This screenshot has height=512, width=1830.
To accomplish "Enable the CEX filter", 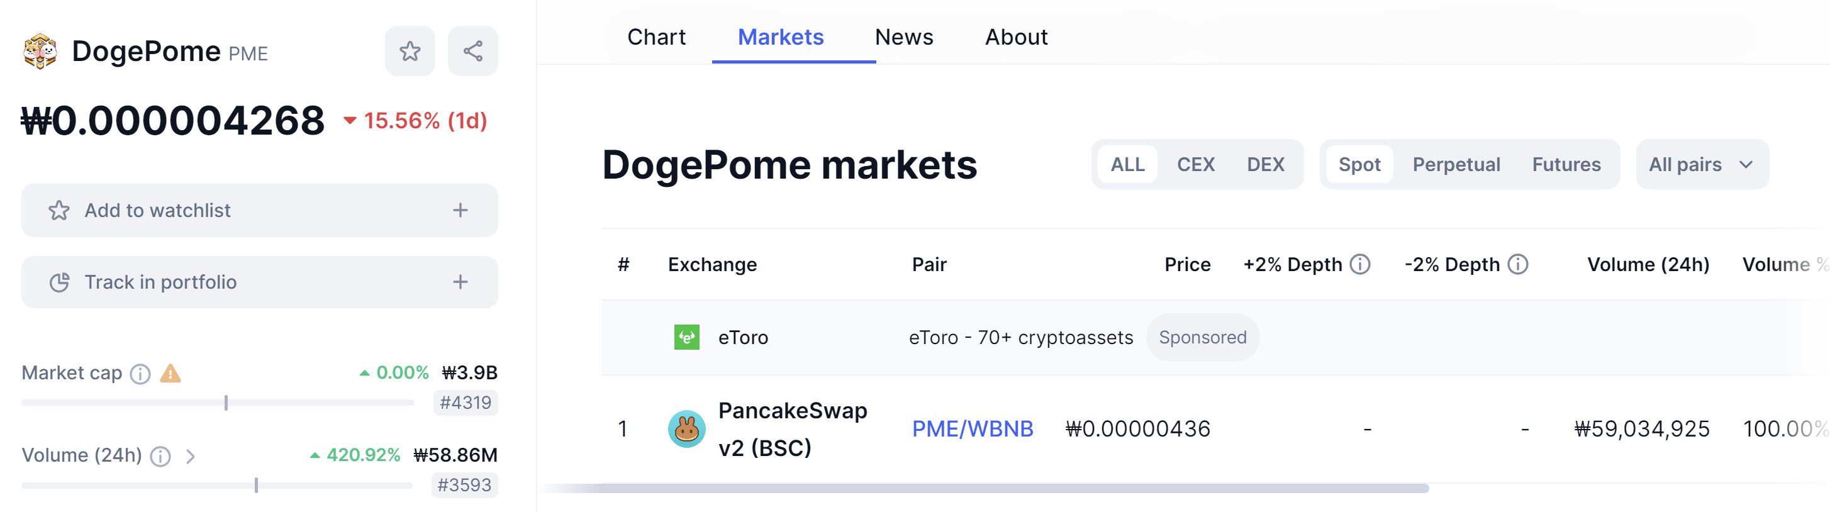I will pos(1197,164).
